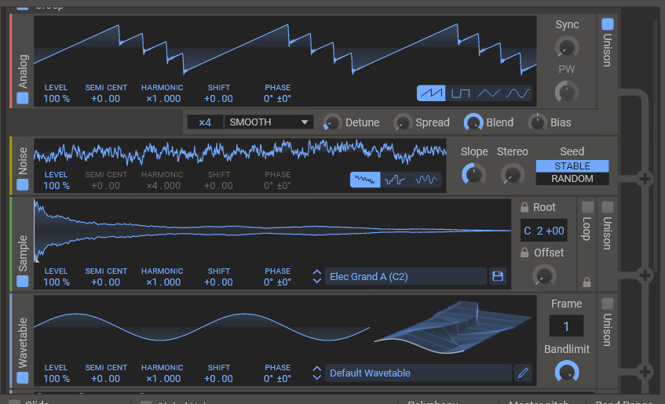Adjust the Sync knob
Image resolution: width=665 pixels, height=404 pixels.
[x=567, y=47]
